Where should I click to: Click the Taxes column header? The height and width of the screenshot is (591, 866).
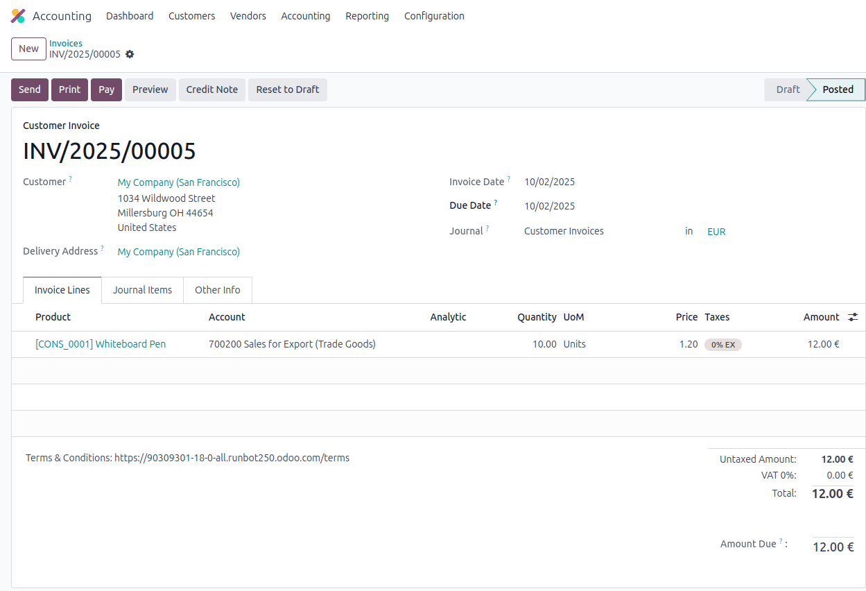[x=717, y=317]
